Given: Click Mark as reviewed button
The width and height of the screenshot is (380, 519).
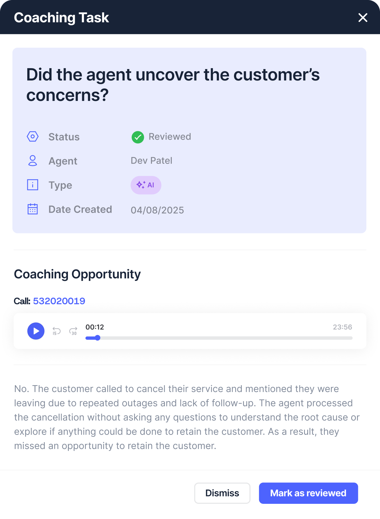Looking at the screenshot, I should pos(308,493).
